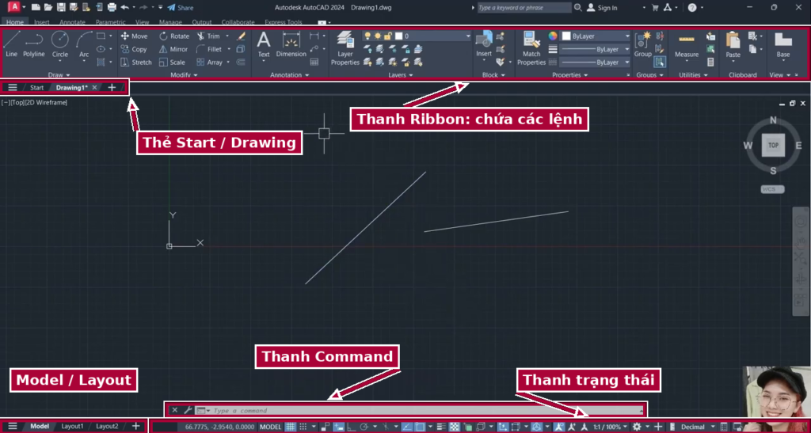The height and width of the screenshot is (433, 811).
Task: Select the Arc drawing tool
Action: point(84,44)
